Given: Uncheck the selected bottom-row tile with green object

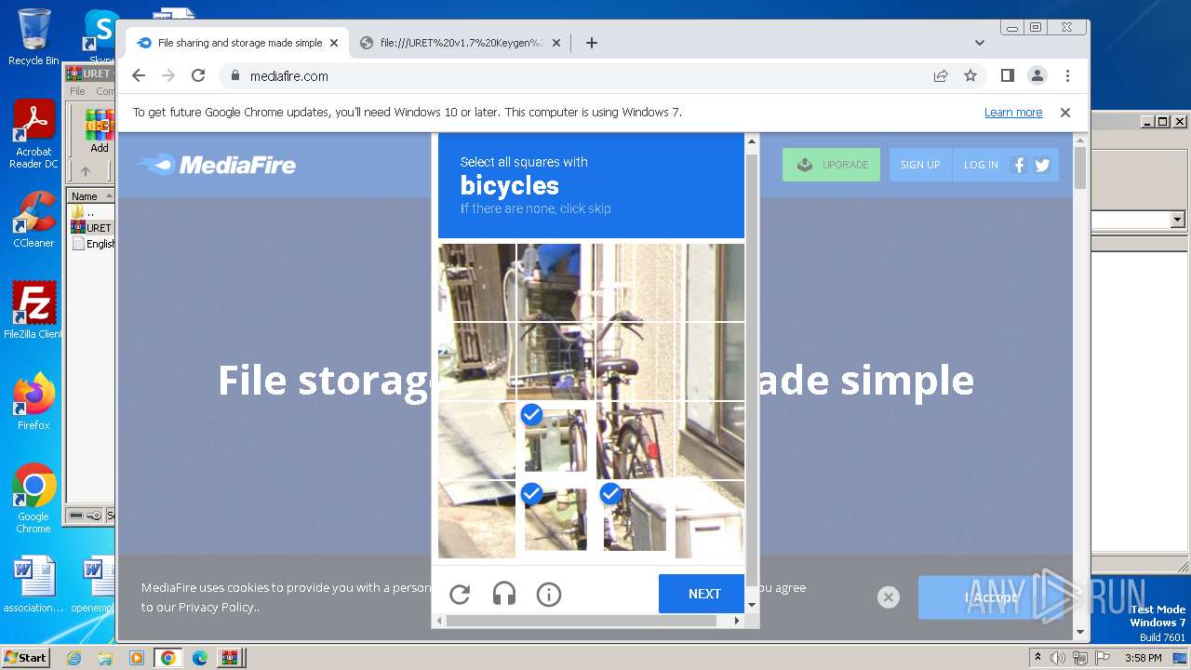Looking at the screenshot, I should [x=555, y=519].
